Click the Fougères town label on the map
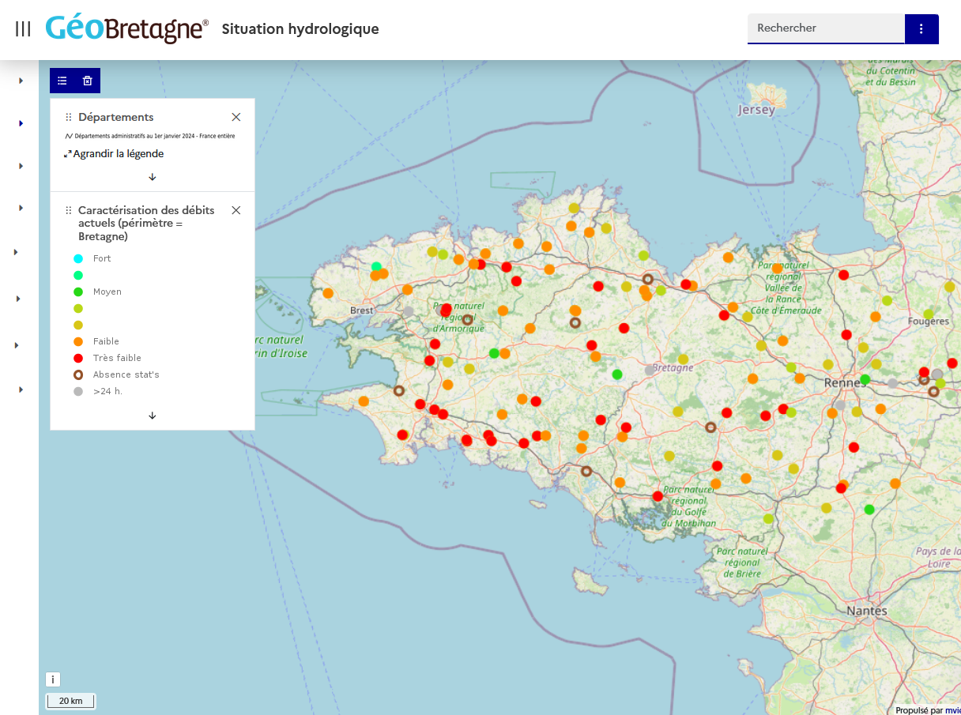The height and width of the screenshot is (715, 961). [929, 321]
